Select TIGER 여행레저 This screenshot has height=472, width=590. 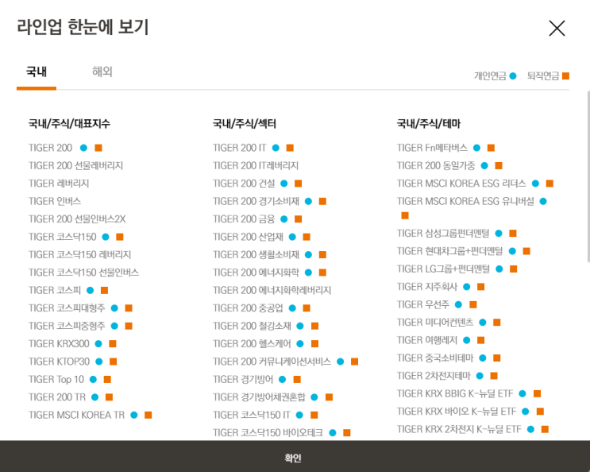point(427,340)
